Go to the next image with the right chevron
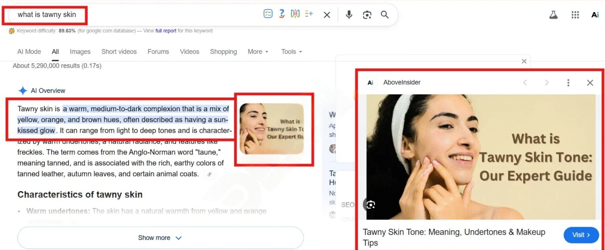The height and width of the screenshot is (250, 605). pos(547,83)
